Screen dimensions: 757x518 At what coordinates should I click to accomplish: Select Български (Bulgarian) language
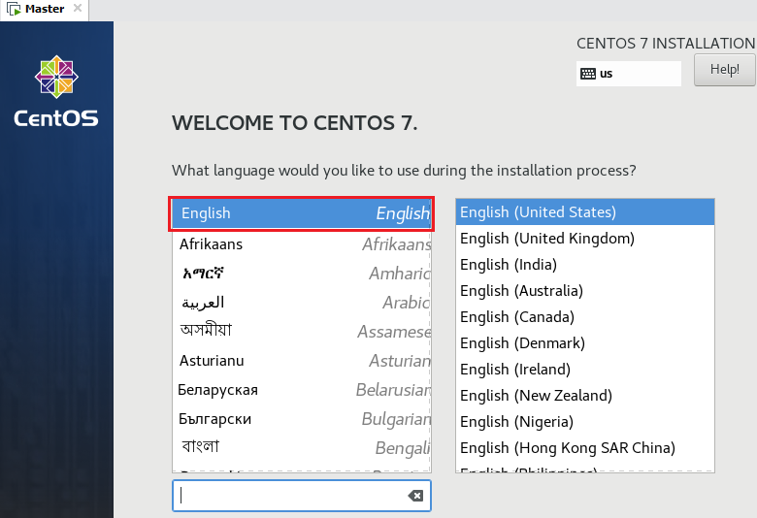[301, 419]
